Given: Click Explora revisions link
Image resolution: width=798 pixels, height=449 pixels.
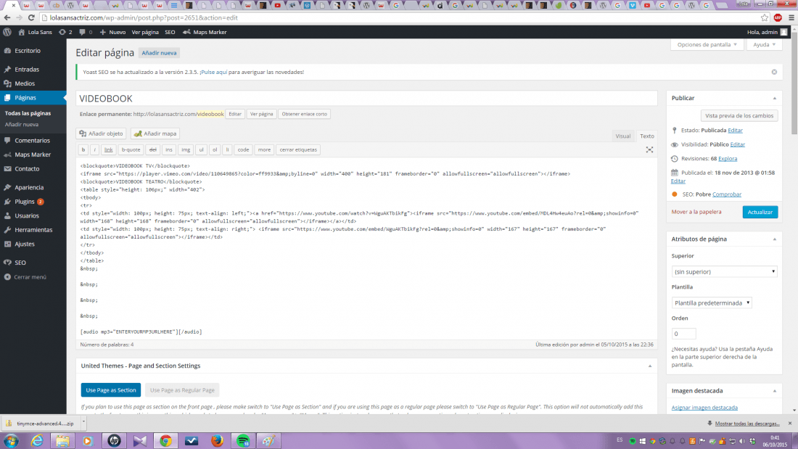Looking at the screenshot, I should [728, 159].
